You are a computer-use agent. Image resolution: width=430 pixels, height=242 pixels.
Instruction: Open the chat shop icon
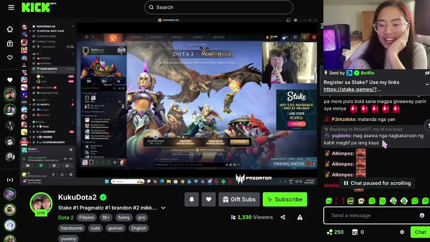tap(355, 232)
